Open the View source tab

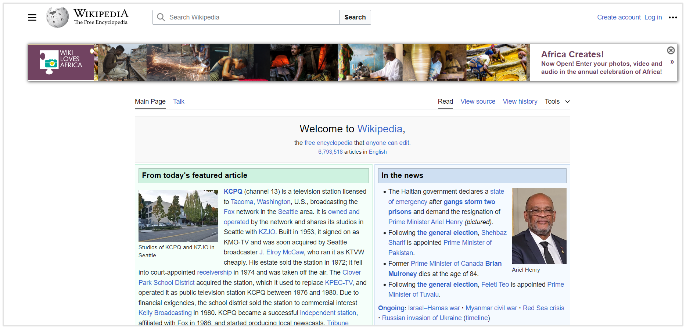click(x=478, y=101)
